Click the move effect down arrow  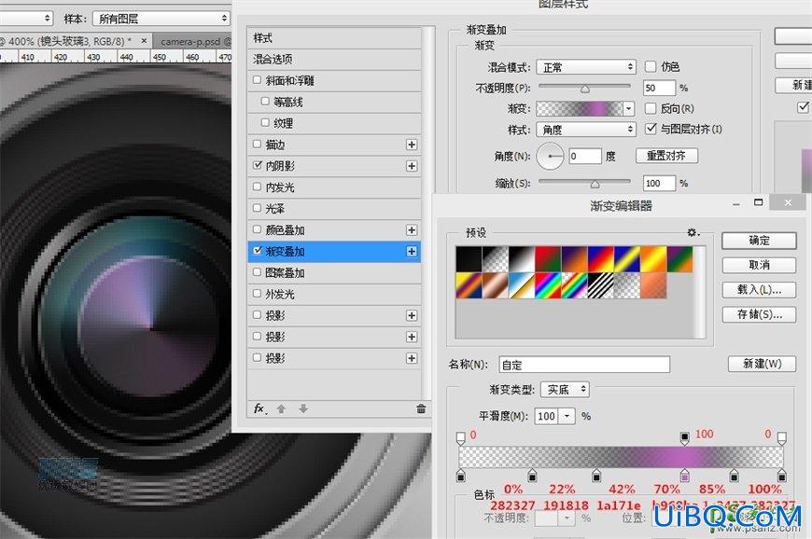click(x=303, y=408)
